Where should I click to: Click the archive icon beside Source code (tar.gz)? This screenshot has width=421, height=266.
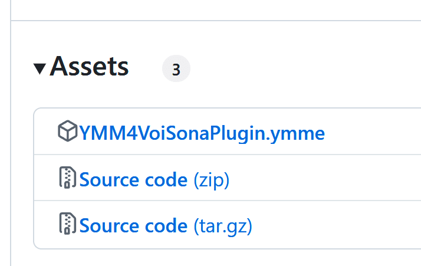pos(68,224)
